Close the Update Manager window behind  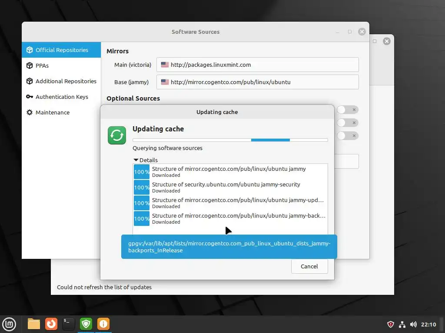[386, 41]
